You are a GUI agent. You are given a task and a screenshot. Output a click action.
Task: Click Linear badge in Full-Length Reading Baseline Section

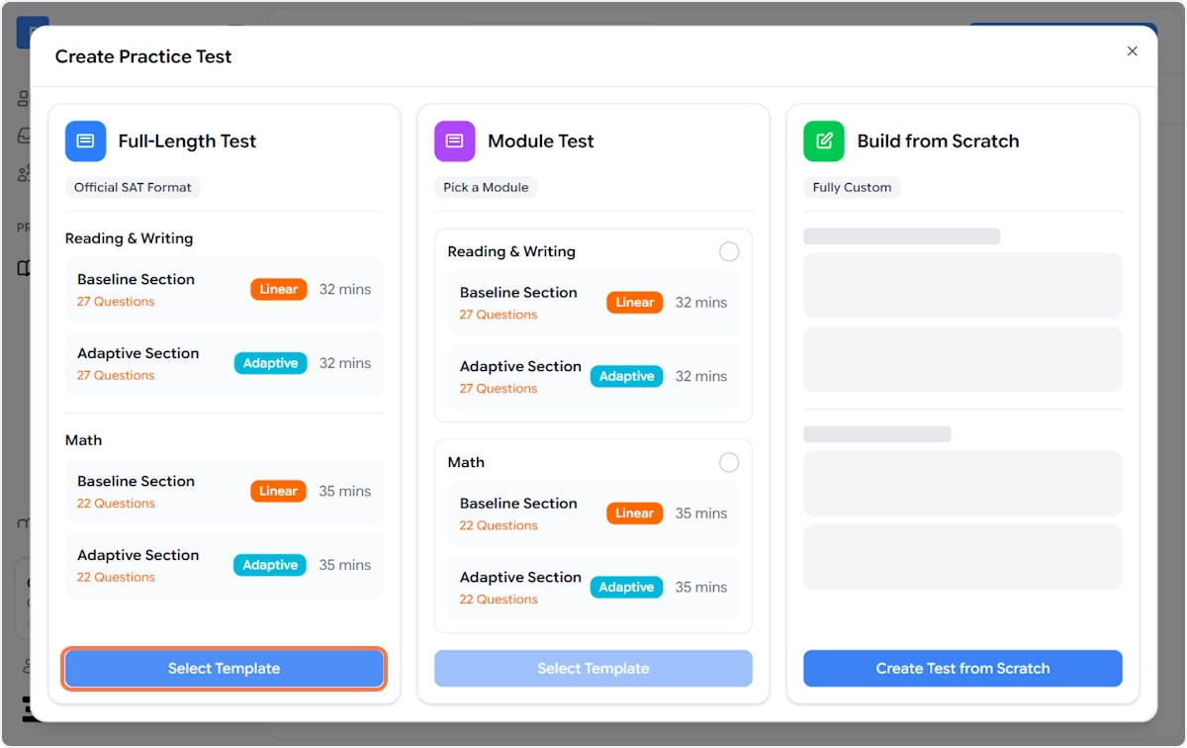[x=279, y=290]
